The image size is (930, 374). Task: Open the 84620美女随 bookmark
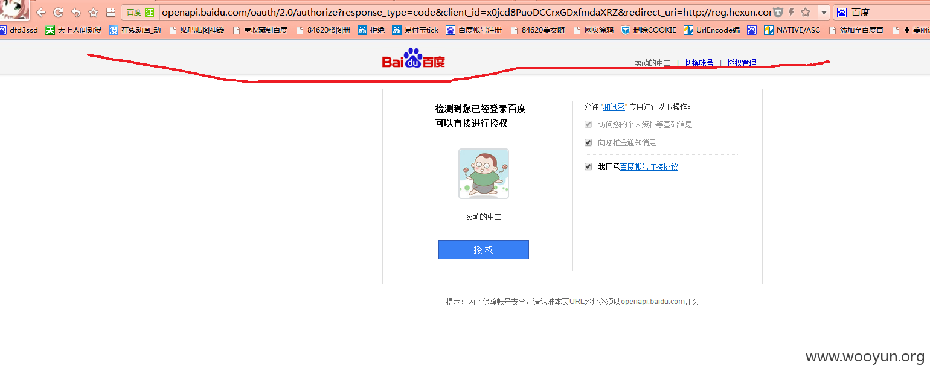point(538,30)
